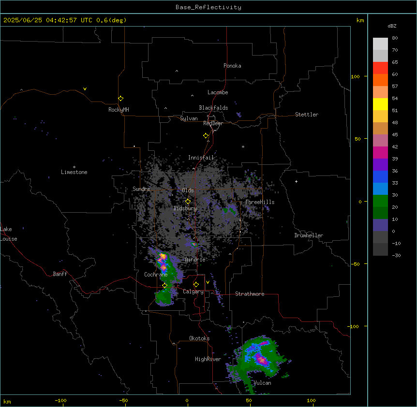Click the Base_Reflectivity title
Screen dimensions: 417x407
[x=208, y=7]
